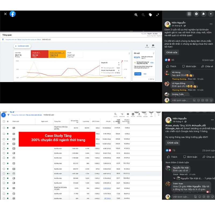Click 'Xem thêm 3 bình luận'

tap(177, 163)
